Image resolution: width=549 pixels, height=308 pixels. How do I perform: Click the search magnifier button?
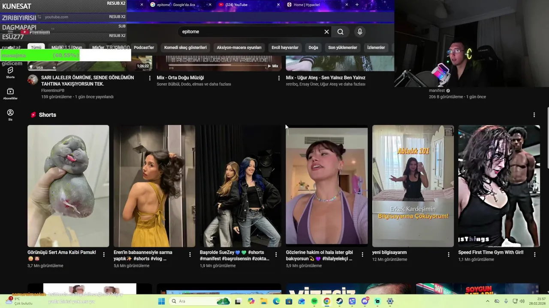click(340, 32)
